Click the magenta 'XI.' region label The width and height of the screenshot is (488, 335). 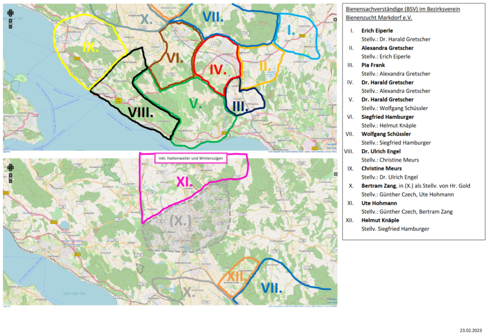(185, 181)
